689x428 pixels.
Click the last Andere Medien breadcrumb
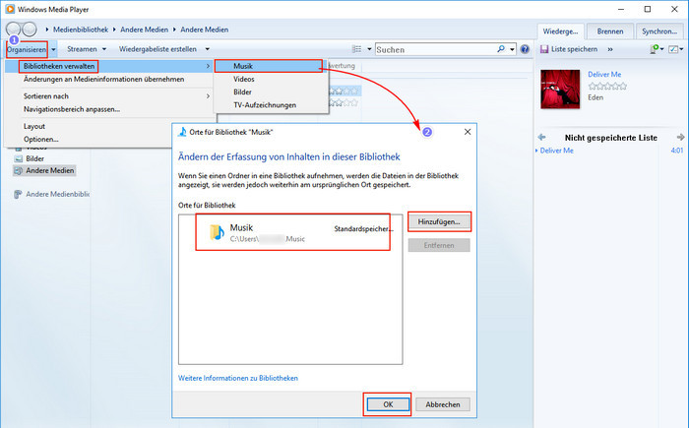point(205,30)
